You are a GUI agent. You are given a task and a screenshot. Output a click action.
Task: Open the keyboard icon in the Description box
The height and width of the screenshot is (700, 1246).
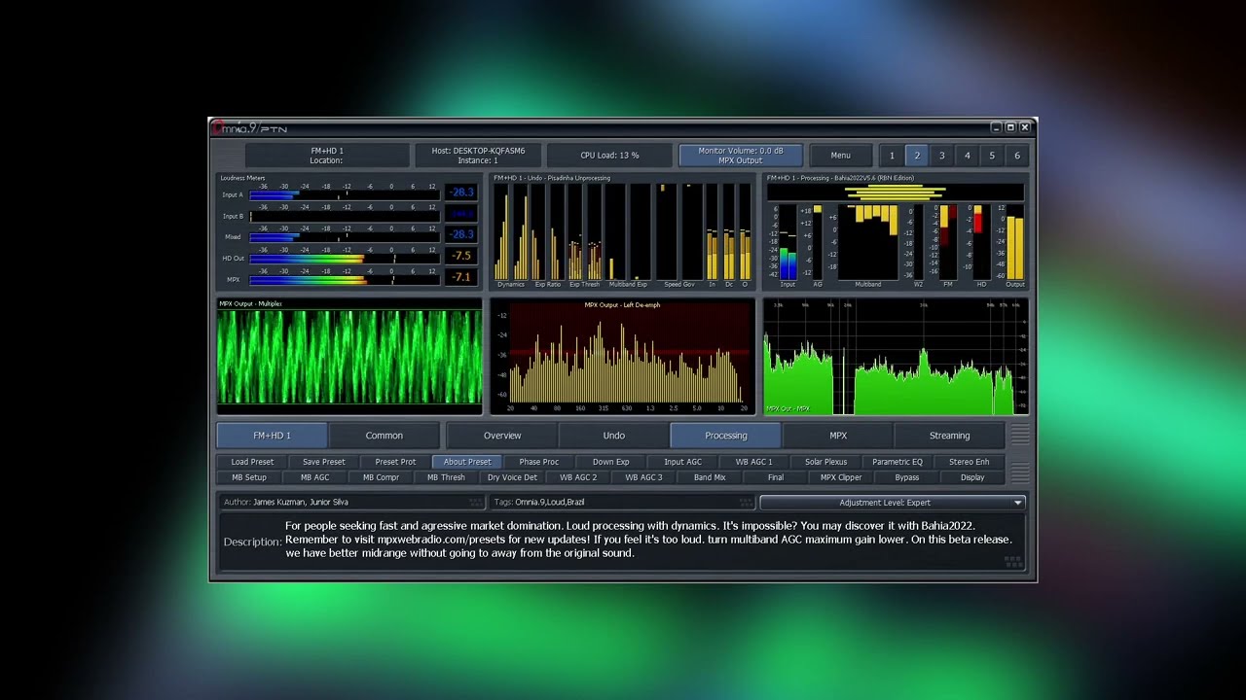click(1012, 561)
